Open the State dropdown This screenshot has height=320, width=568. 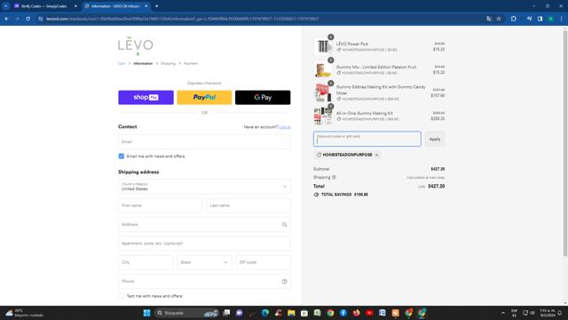point(204,262)
